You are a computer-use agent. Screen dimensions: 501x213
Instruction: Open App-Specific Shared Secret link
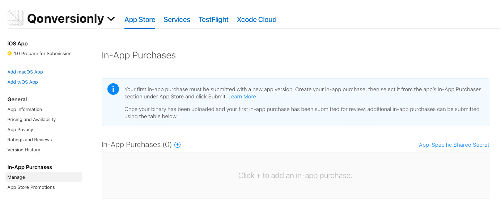tap(454, 145)
